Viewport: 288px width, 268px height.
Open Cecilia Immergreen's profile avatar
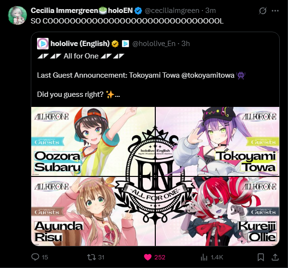tap(17, 15)
